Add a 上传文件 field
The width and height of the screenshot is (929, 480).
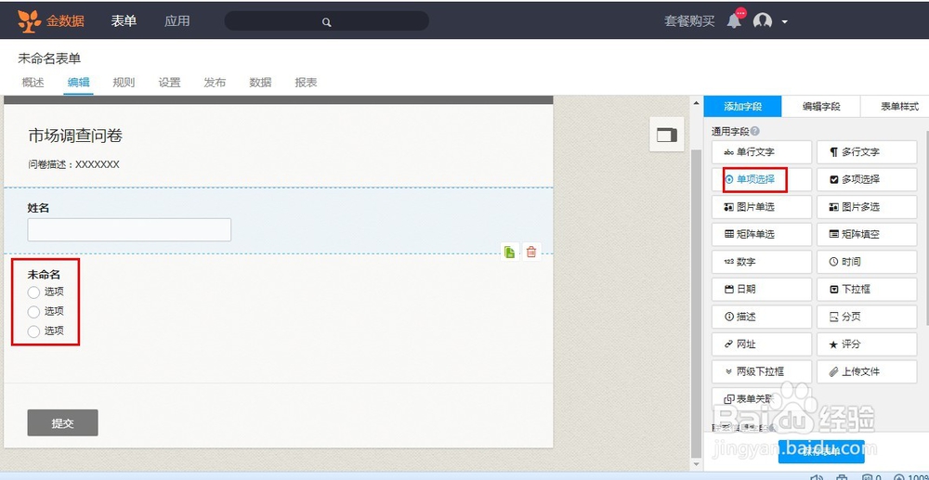pyautogui.click(x=867, y=371)
